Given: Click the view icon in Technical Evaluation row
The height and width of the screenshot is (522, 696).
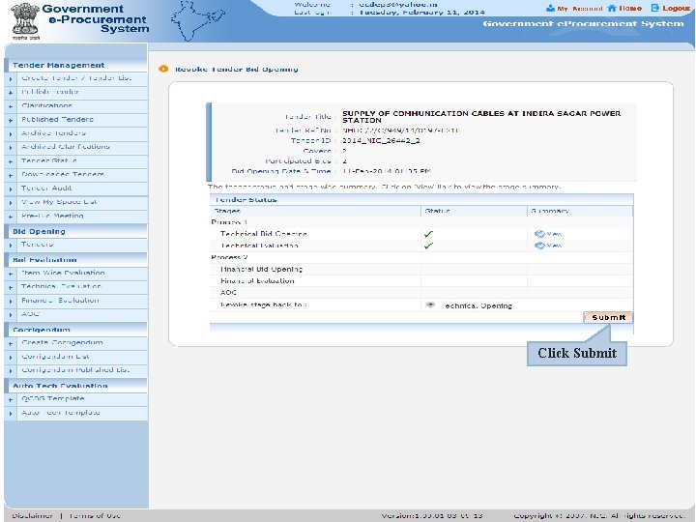Looking at the screenshot, I should pos(539,246).
